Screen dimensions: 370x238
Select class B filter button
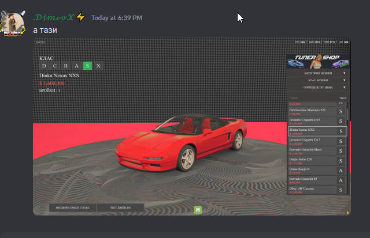65,66
